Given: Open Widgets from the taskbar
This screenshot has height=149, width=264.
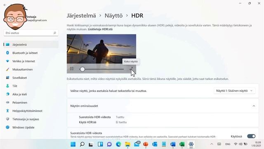Looking at the screenshot, I should pos(100,144).
